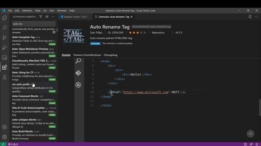The width and height of the screenshot is (261, 146).
Task: Open the Explorer view in activity bar
Action: [x=4, y=18]
